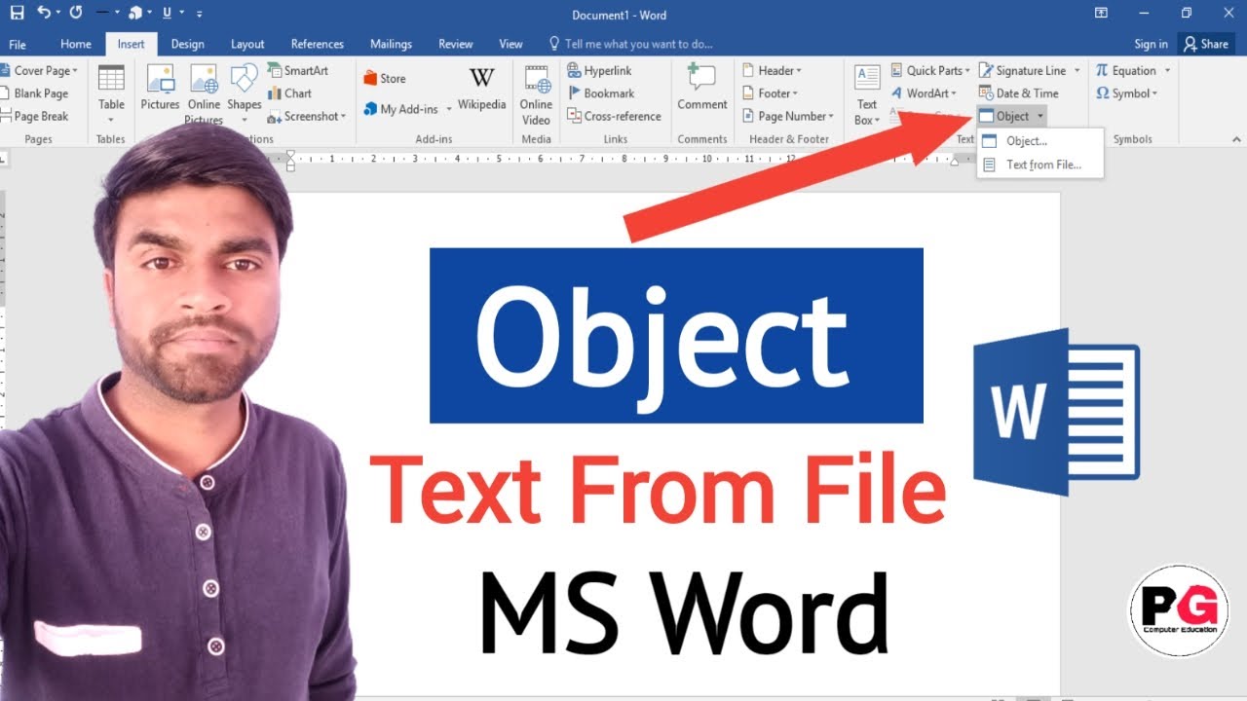
Task: Insert an Online Video
Action: coord(536,95)
